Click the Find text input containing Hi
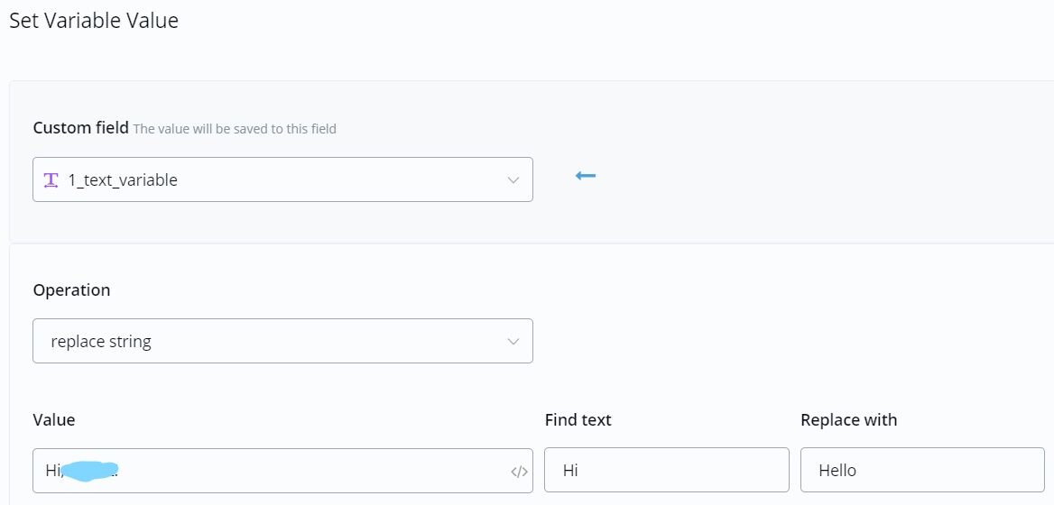1054x505 pixels. [x=666, y=470]
